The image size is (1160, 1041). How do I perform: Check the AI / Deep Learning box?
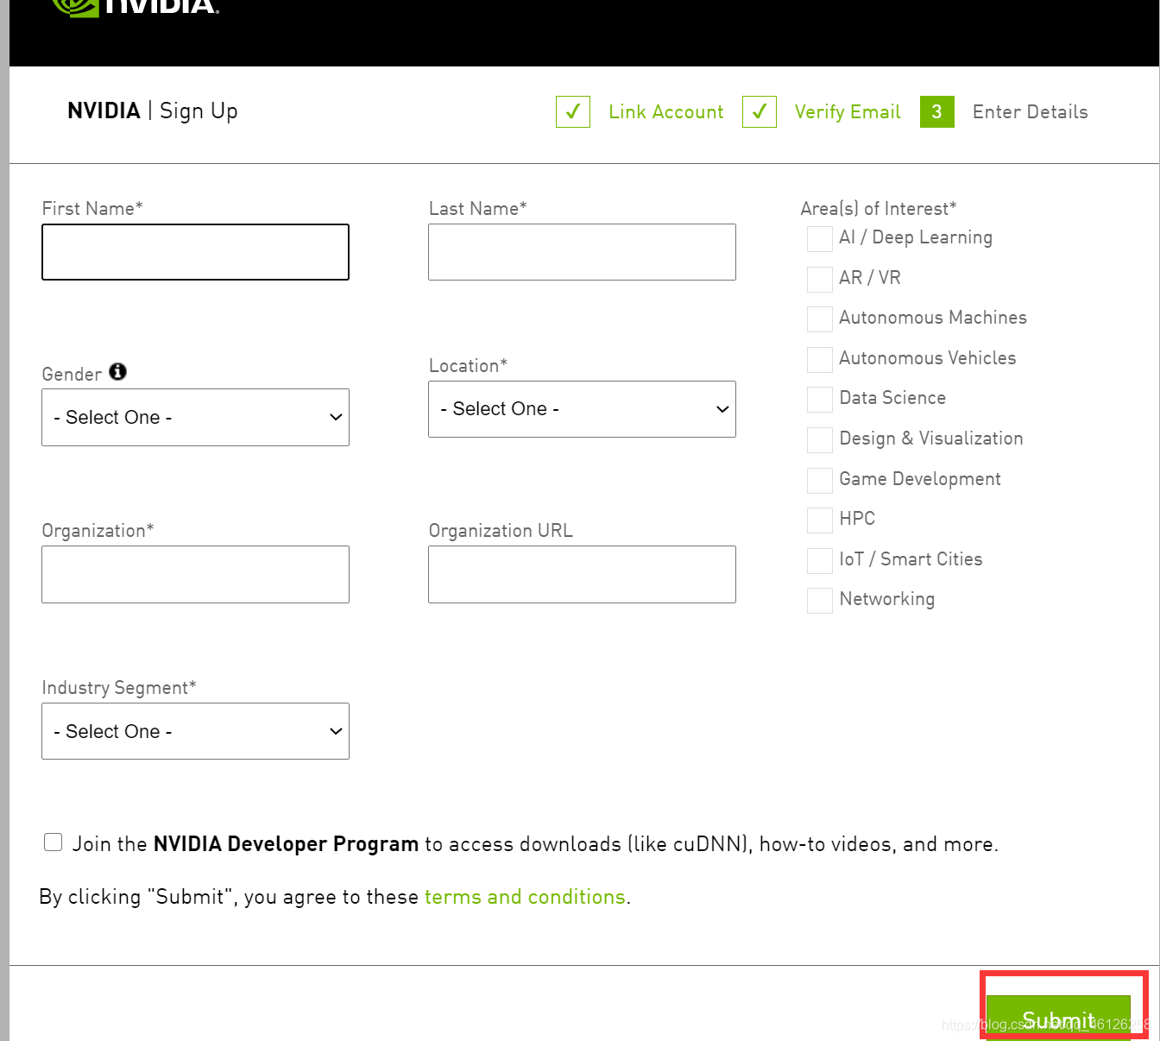point(819,239)
